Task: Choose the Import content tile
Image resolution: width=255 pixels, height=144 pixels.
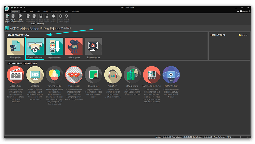Action: (x=54, y=48)
